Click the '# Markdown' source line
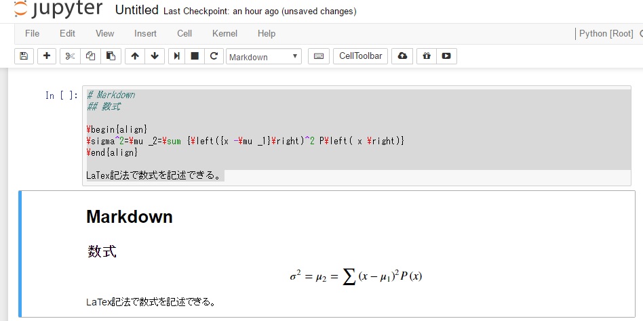The image size is (643, 321). (111, 95)
